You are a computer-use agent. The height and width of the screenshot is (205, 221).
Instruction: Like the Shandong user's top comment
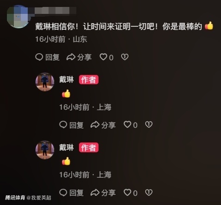coord(103,57)
